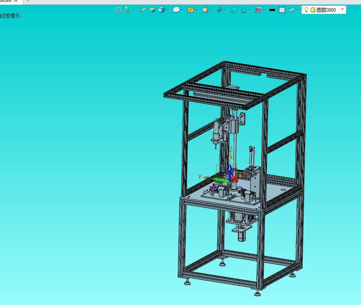The height and width of the screenshot is (305, 361).
Task: Activate the triad positioning tool icon
Action: pyautogui.click(x=128, y=10)
